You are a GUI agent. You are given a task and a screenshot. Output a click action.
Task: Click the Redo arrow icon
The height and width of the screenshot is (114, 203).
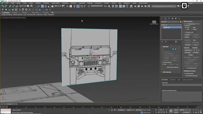pos(6,6)
